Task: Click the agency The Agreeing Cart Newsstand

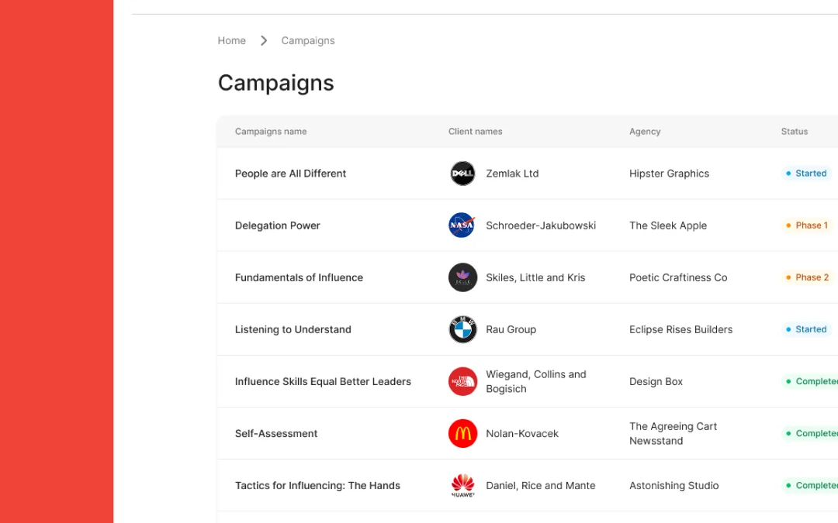Action: point(672,433)
